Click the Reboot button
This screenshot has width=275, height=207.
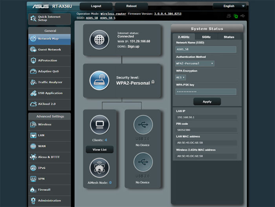coord(131,6)
